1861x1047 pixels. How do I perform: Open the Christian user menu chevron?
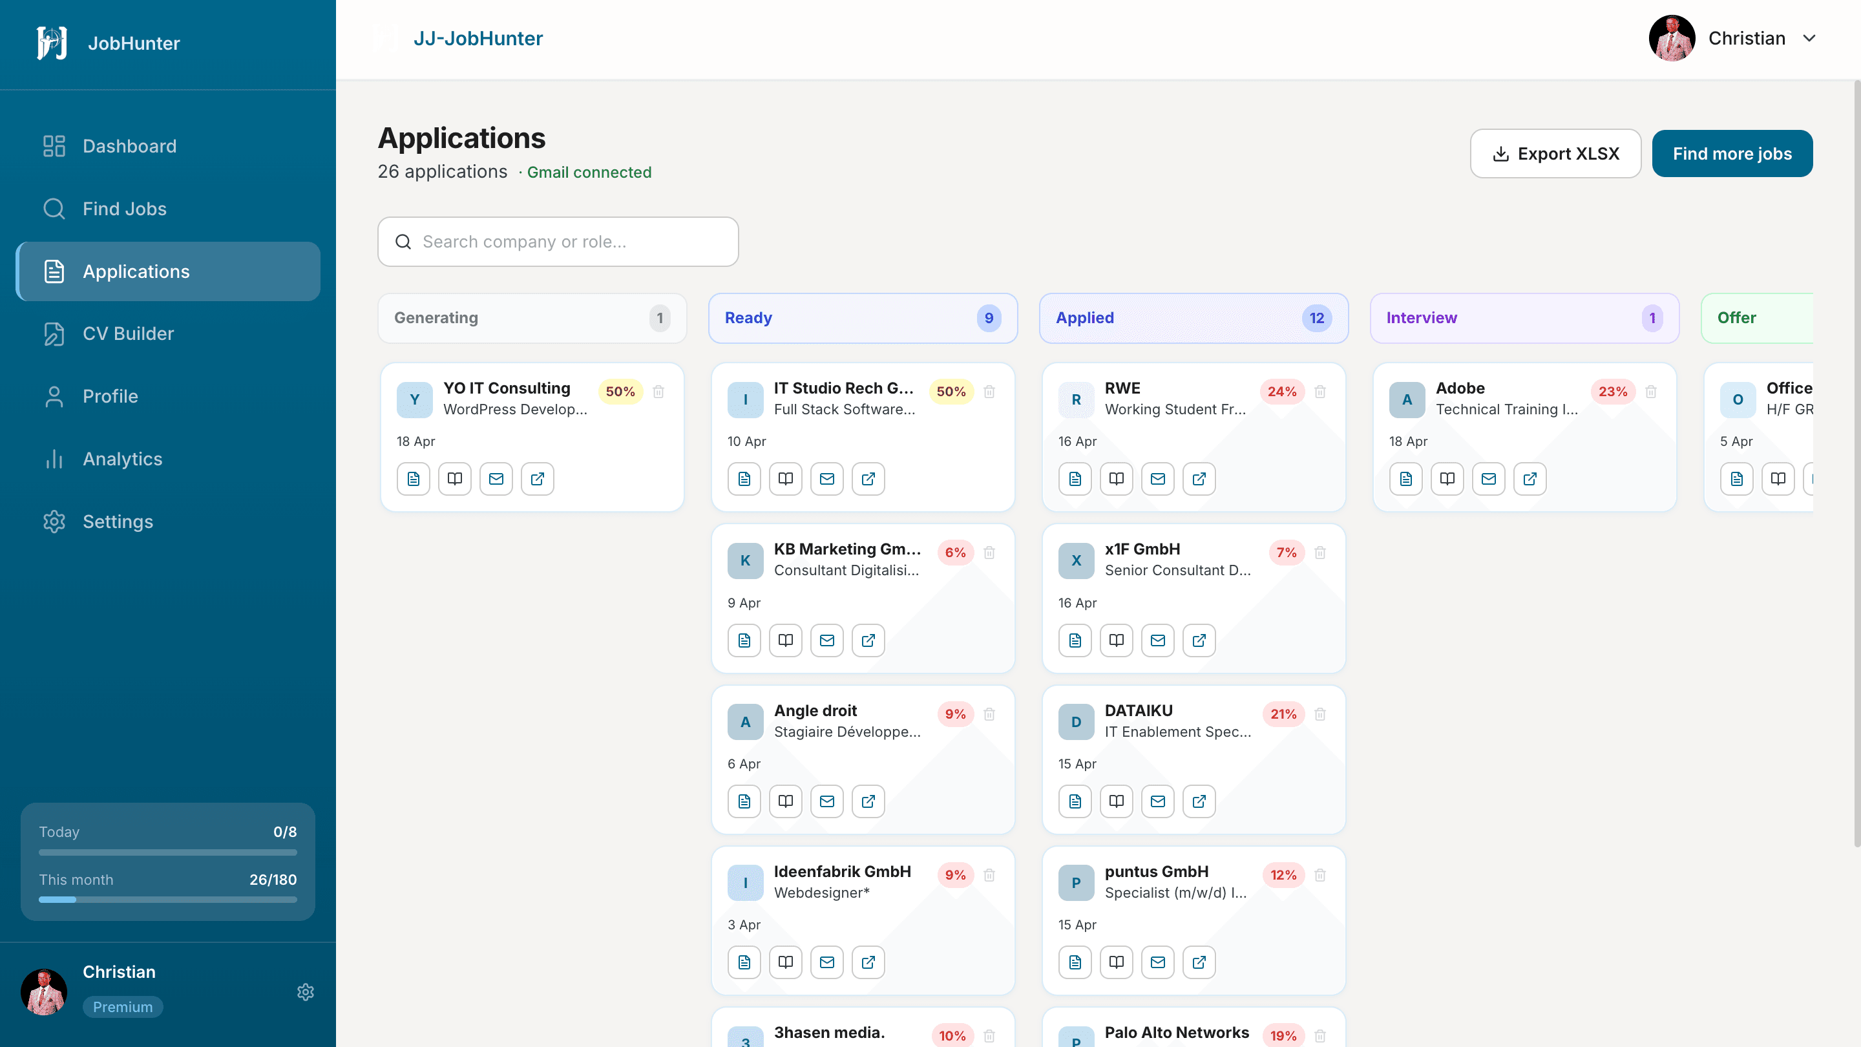point(1809,38)
